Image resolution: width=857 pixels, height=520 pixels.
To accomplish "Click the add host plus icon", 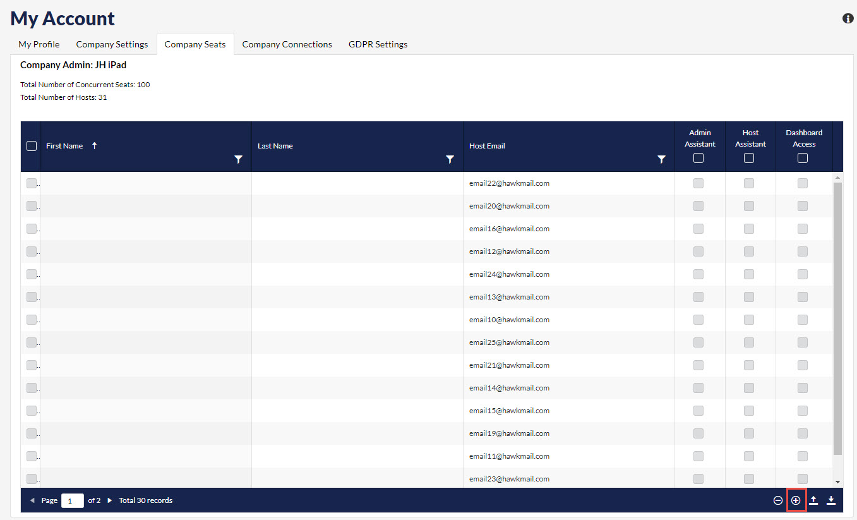I will tap(796, 500).
